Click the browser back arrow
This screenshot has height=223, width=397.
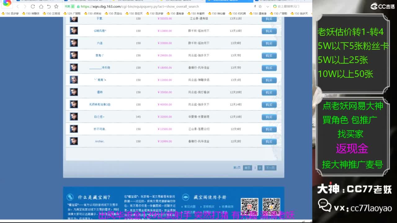(x=18, y=7)
